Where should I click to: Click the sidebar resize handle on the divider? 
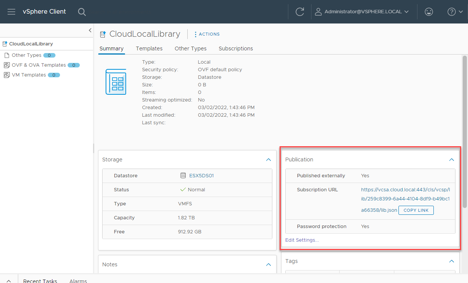tap(93, 149)
